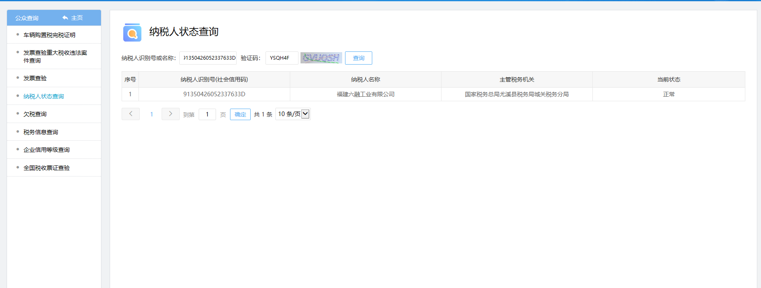The height and width of the screenshot is (288, 761).
Task: Go to previous page arrow
Action: tap(131, 114)
